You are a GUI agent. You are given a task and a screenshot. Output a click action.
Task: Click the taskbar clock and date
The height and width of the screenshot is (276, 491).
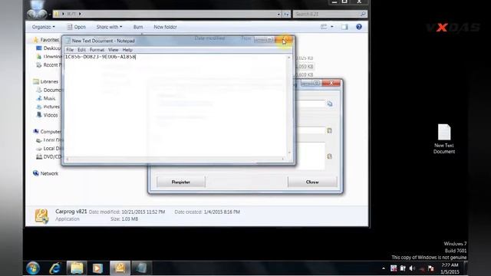pos(450,268)
